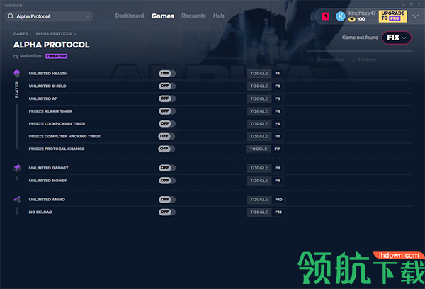Click the Discussion chat icon
This screenshot has height=289, width=425.
point(311,59)
